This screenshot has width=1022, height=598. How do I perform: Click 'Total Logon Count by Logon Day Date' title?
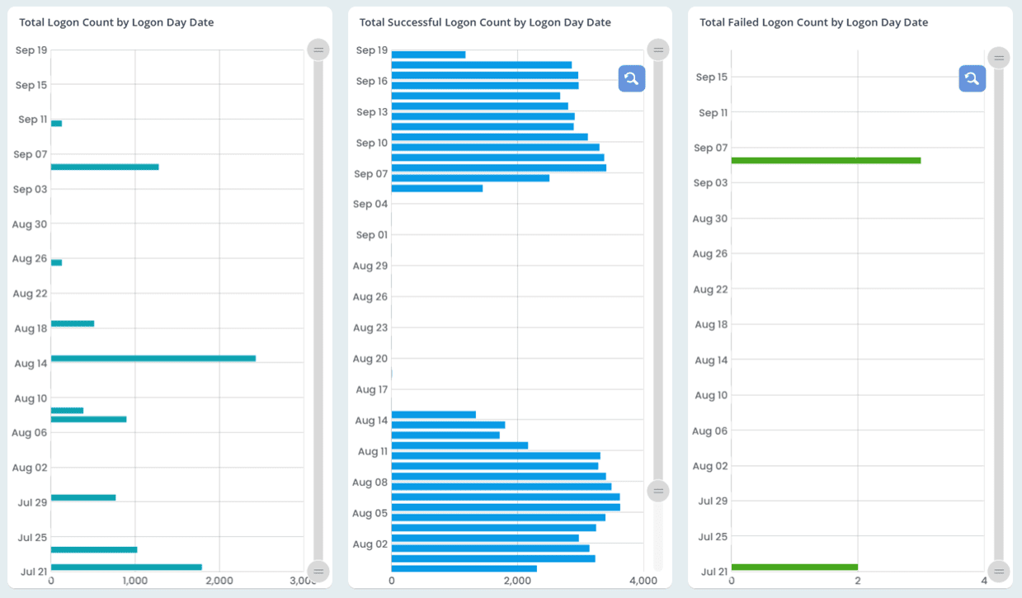coord(116,22)
